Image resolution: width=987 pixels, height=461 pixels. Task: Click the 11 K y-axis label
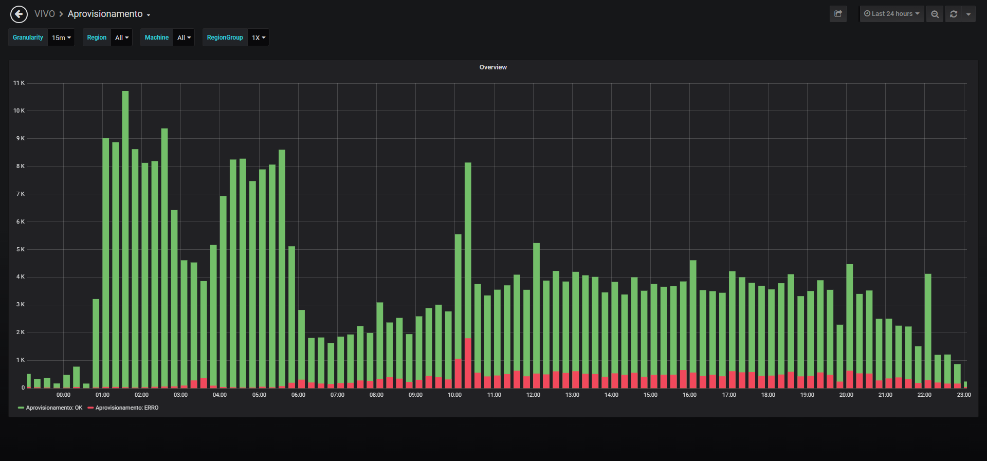point(19,83)
